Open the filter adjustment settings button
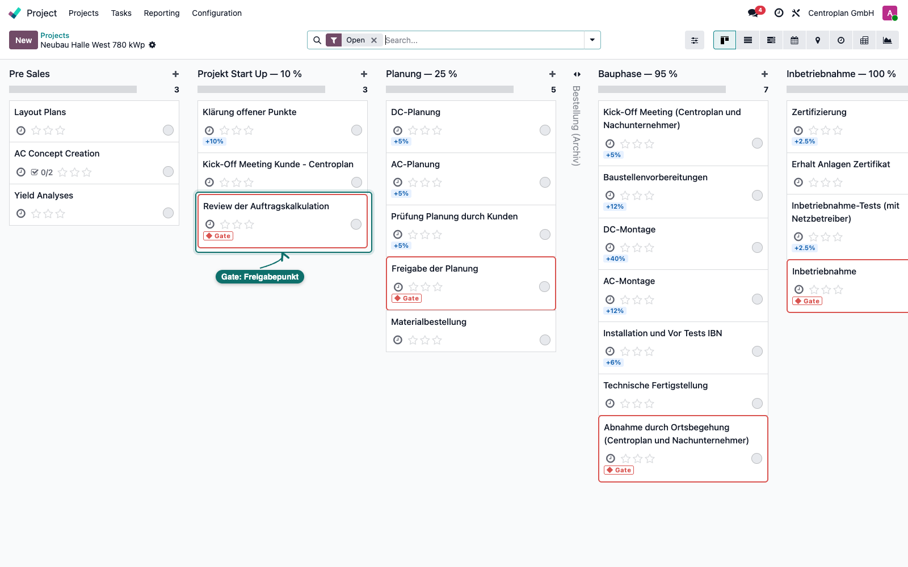 pos(695,40)
